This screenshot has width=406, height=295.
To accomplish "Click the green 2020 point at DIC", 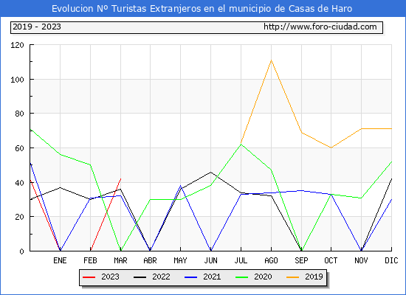I will tap(391, 162).
